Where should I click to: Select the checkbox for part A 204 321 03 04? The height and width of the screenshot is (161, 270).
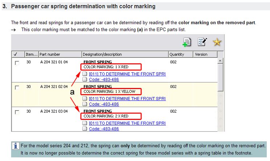pyautogui.click(x=17, y=112)
